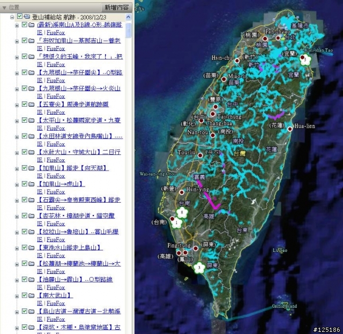
Task: Expand the 【松蘿湖→棲蘭池→棲蘭山 folder
Action: [17, 264]
